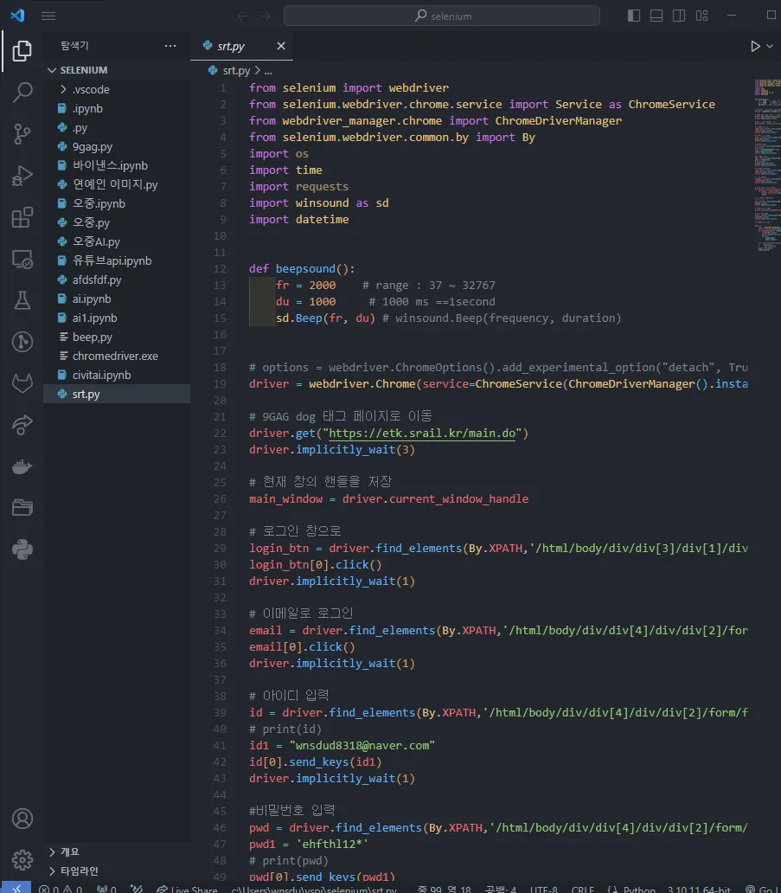Open the Search view in activity bar

(22, 93)
